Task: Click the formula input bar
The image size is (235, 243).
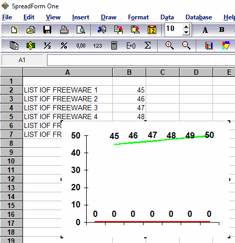Action: click(x=141, y=60)
